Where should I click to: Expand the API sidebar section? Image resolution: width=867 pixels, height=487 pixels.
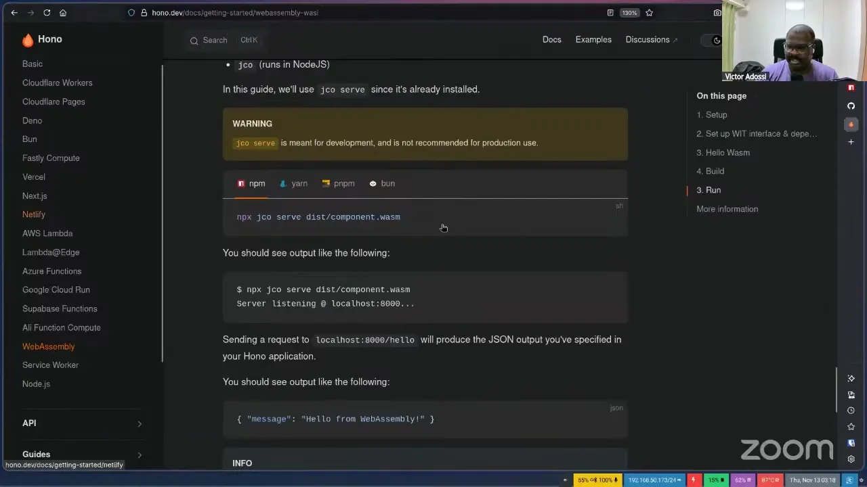pos(82,423)
